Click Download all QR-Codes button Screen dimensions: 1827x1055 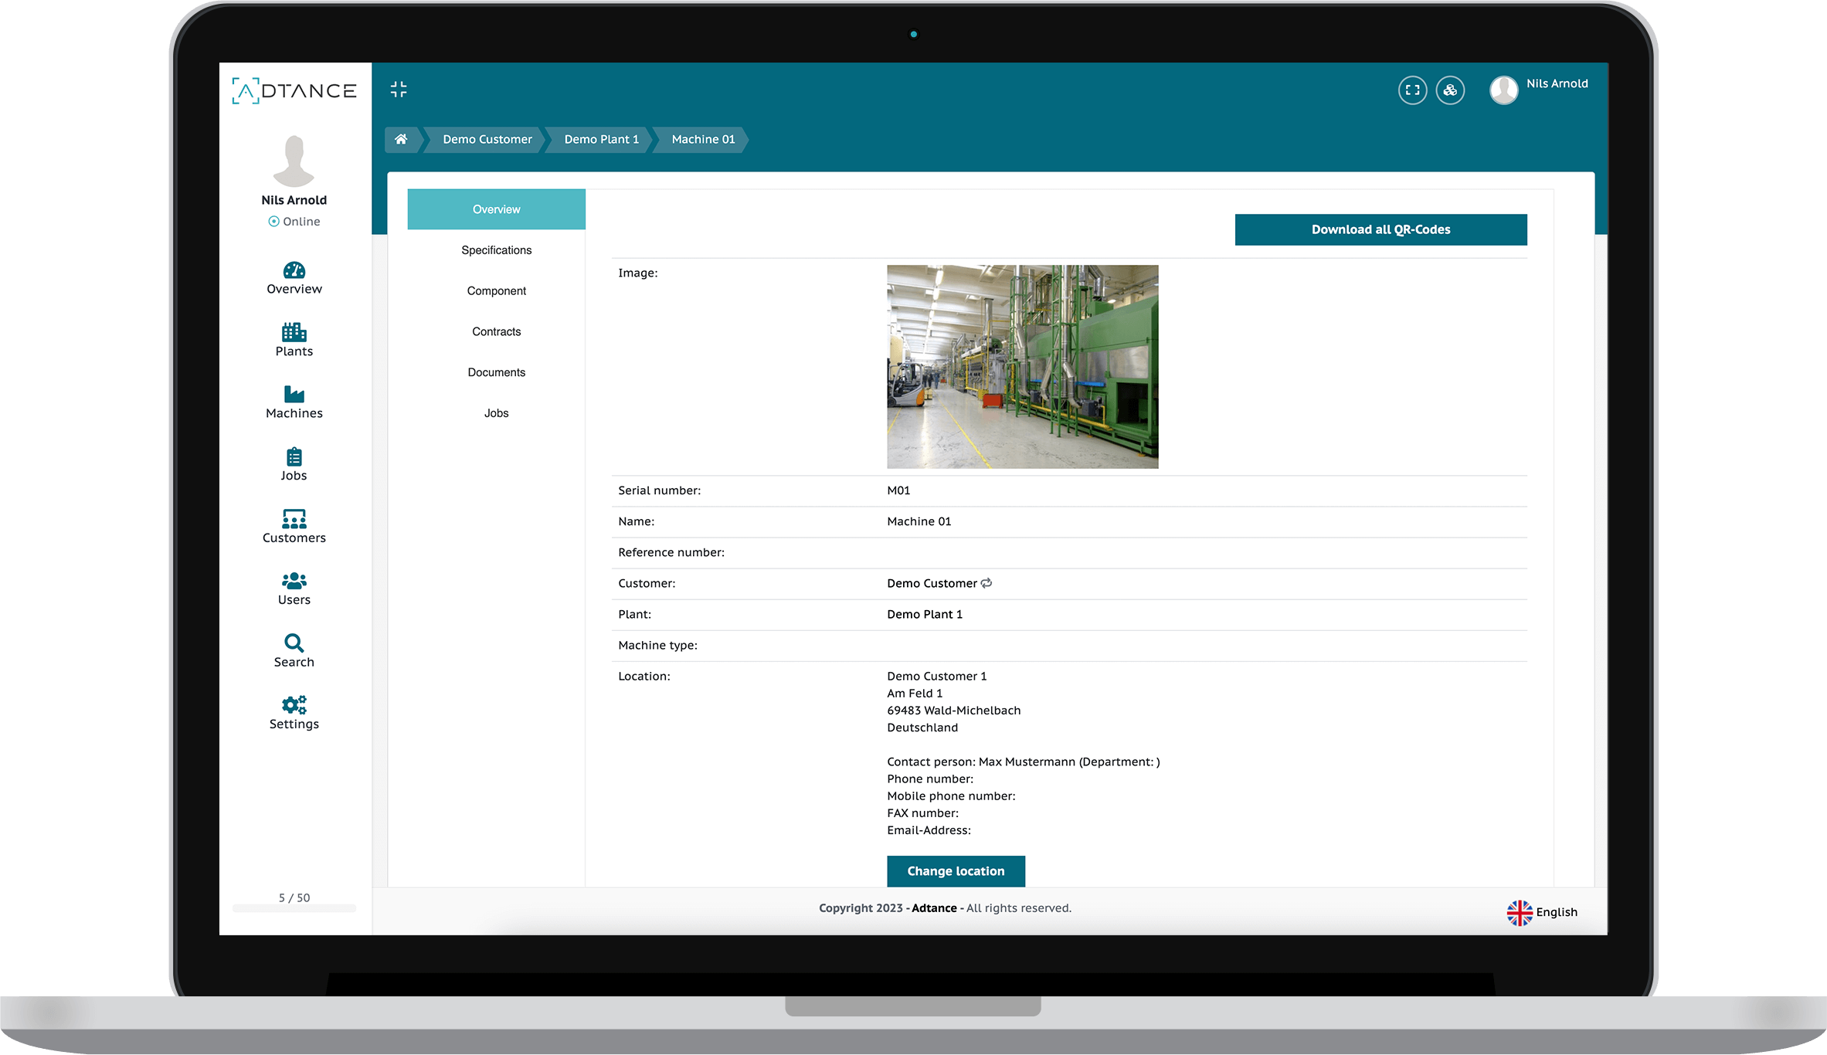point(1381,230)
